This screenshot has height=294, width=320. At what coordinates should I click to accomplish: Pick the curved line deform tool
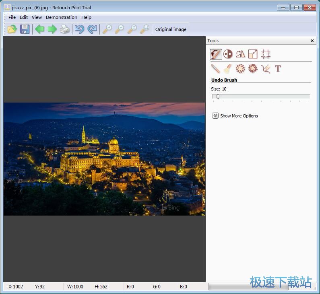tap(265, 68)
